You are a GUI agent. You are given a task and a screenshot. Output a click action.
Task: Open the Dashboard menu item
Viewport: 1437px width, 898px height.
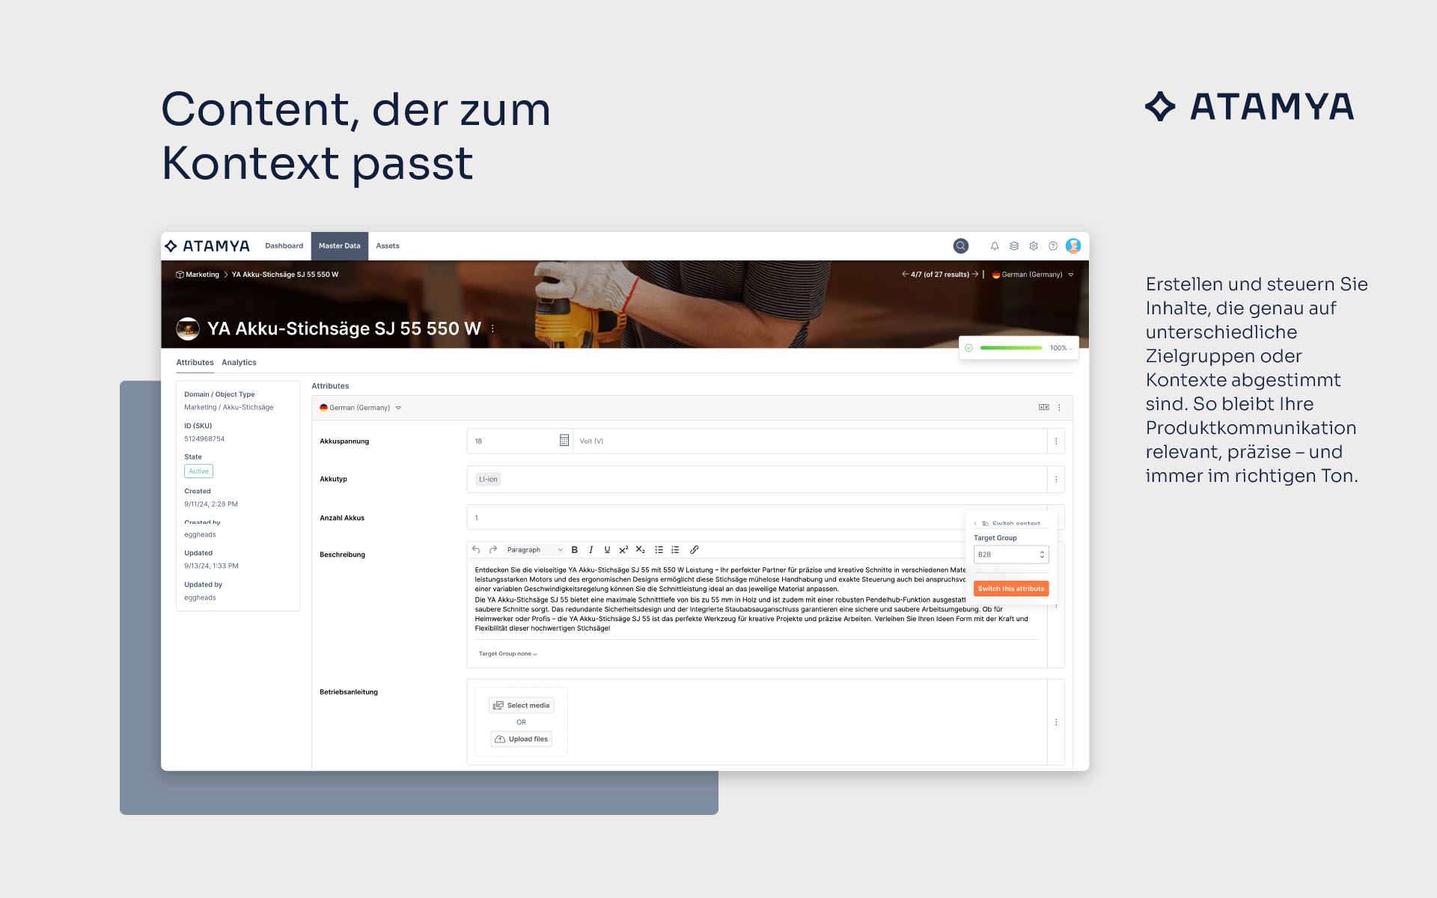tap(284, 246)
